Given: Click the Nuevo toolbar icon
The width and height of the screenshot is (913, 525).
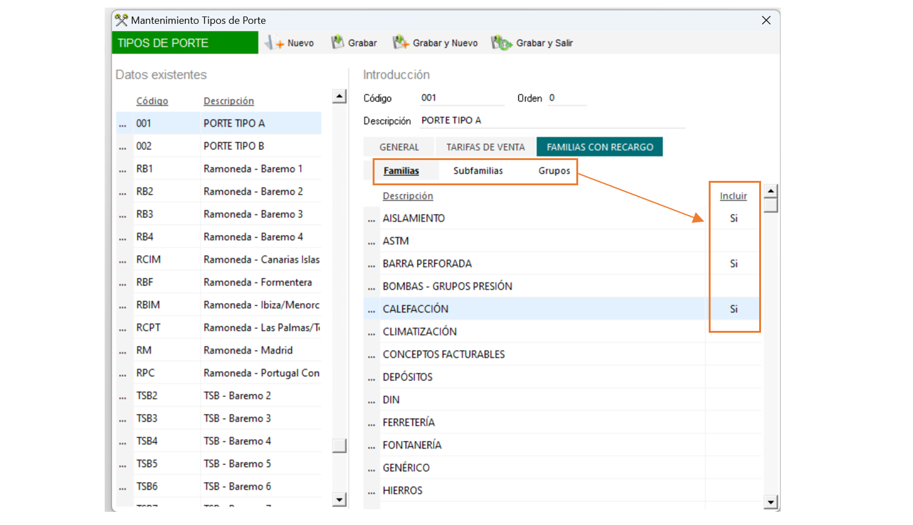Looking at the screenshot, I should 275,43.
